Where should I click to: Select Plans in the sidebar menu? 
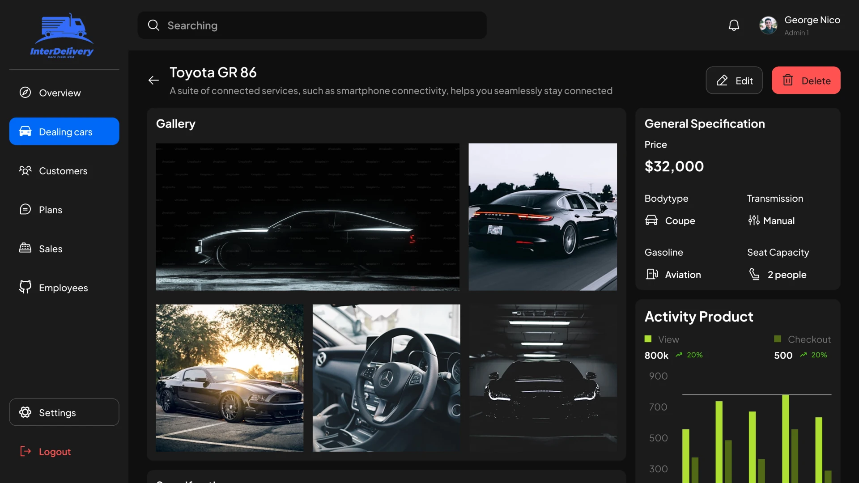[49, 209]
